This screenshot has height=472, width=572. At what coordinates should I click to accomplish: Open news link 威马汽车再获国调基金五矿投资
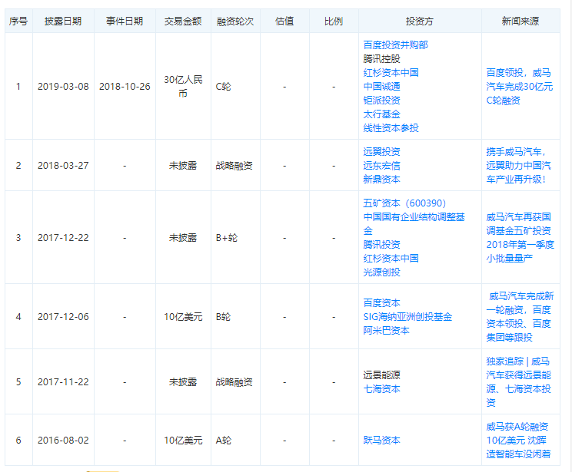(520, 237)
